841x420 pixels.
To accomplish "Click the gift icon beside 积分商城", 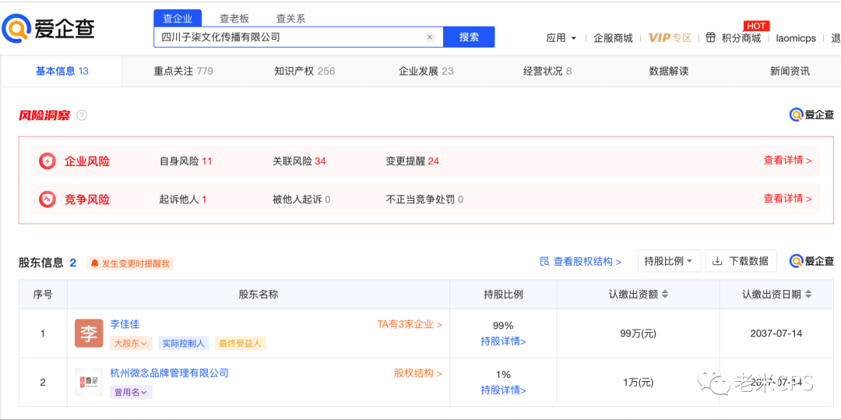I will (711, 37).
